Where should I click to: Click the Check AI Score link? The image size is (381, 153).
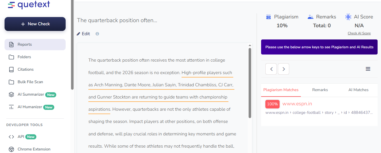tap(359, 33)
